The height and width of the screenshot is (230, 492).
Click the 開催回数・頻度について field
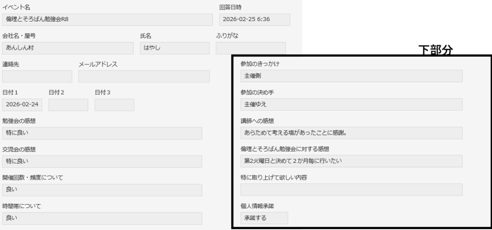pyautogui.click(x=102, y=190)
